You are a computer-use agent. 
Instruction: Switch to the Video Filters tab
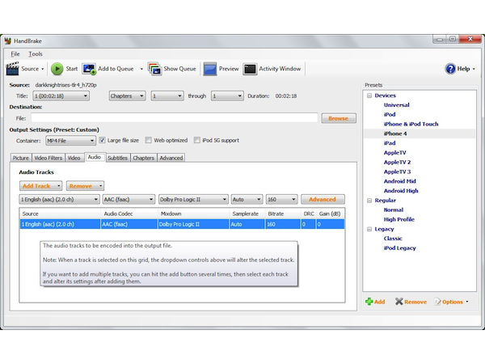coord(48,158)
